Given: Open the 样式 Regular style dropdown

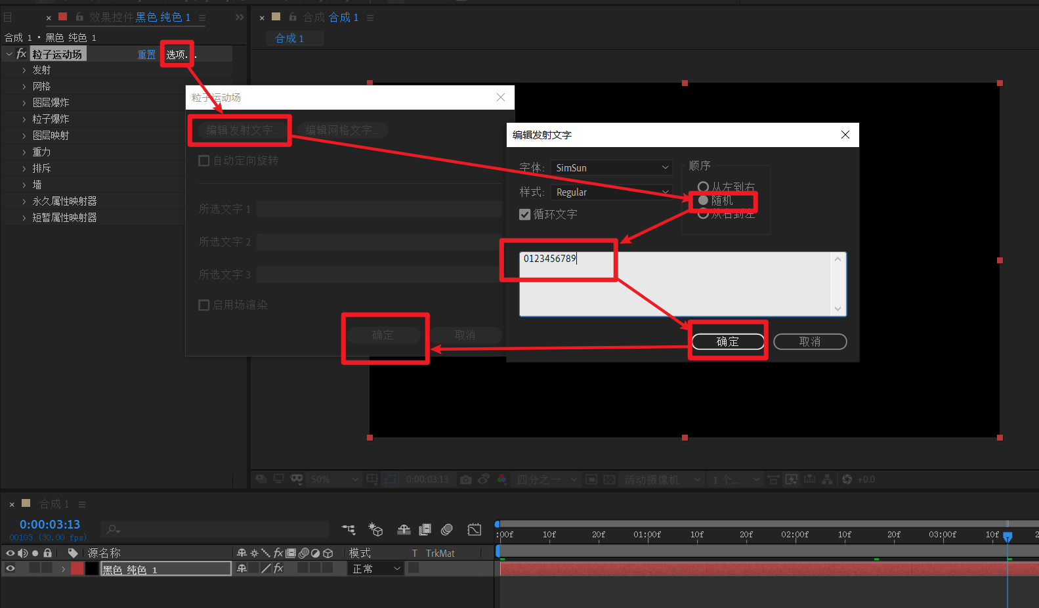Looking at the screenshot, I should pos(612,192).
